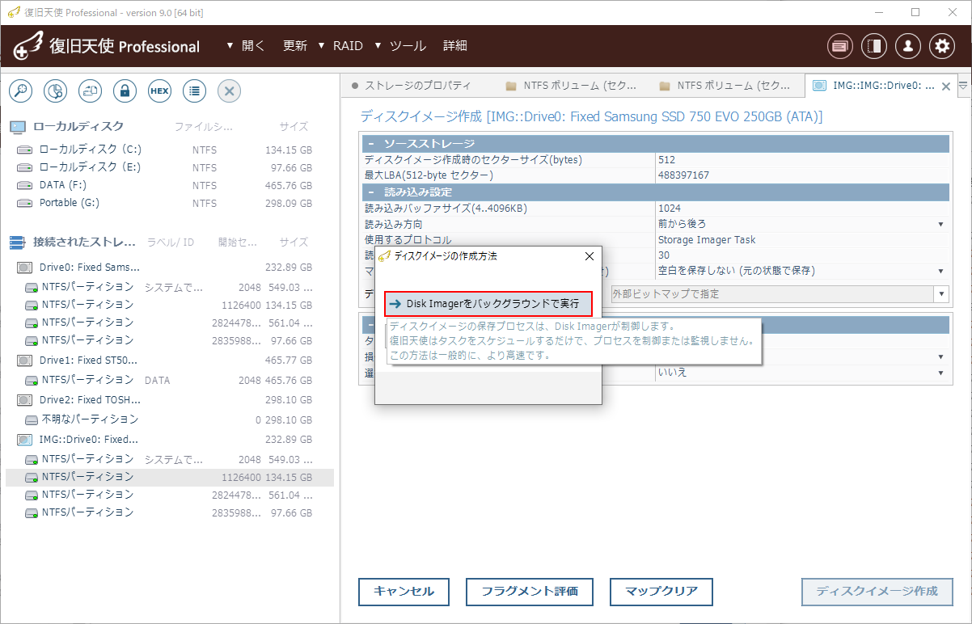This screenshot has width=972, height=624.
Task: Collapse the ソースストレージ section
Action: click(x=371, y=144)
